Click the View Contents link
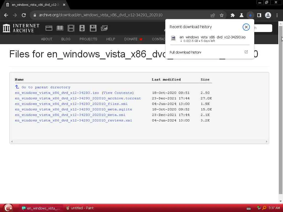The width and height of the screenshot is (283, 212). [118, 93]
